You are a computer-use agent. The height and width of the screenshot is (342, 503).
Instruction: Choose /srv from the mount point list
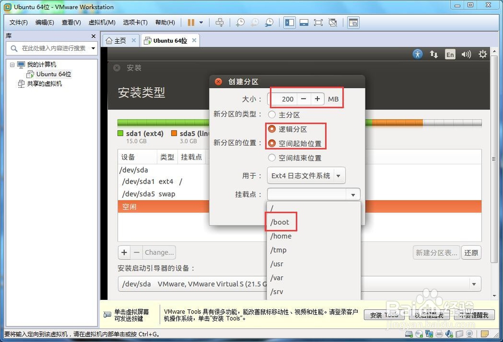(313, 292)
